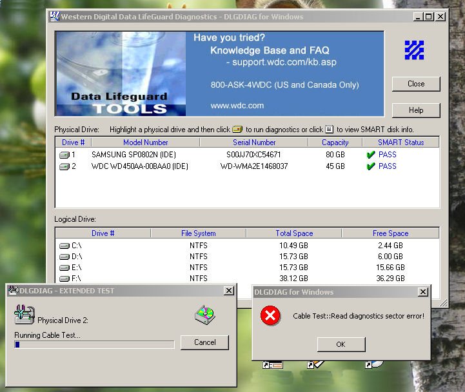Click the File System column header
465x392 pixels.
199,233
